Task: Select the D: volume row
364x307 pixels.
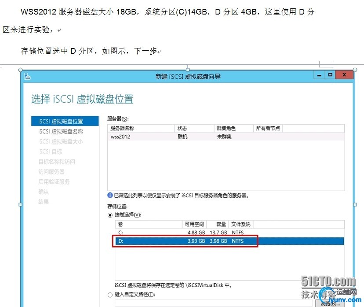Action: 230,241
